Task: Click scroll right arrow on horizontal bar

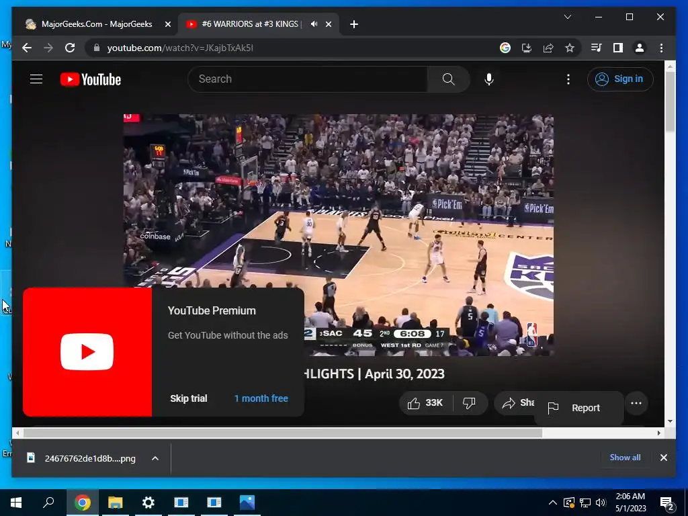Action: [x=658, y=433]
